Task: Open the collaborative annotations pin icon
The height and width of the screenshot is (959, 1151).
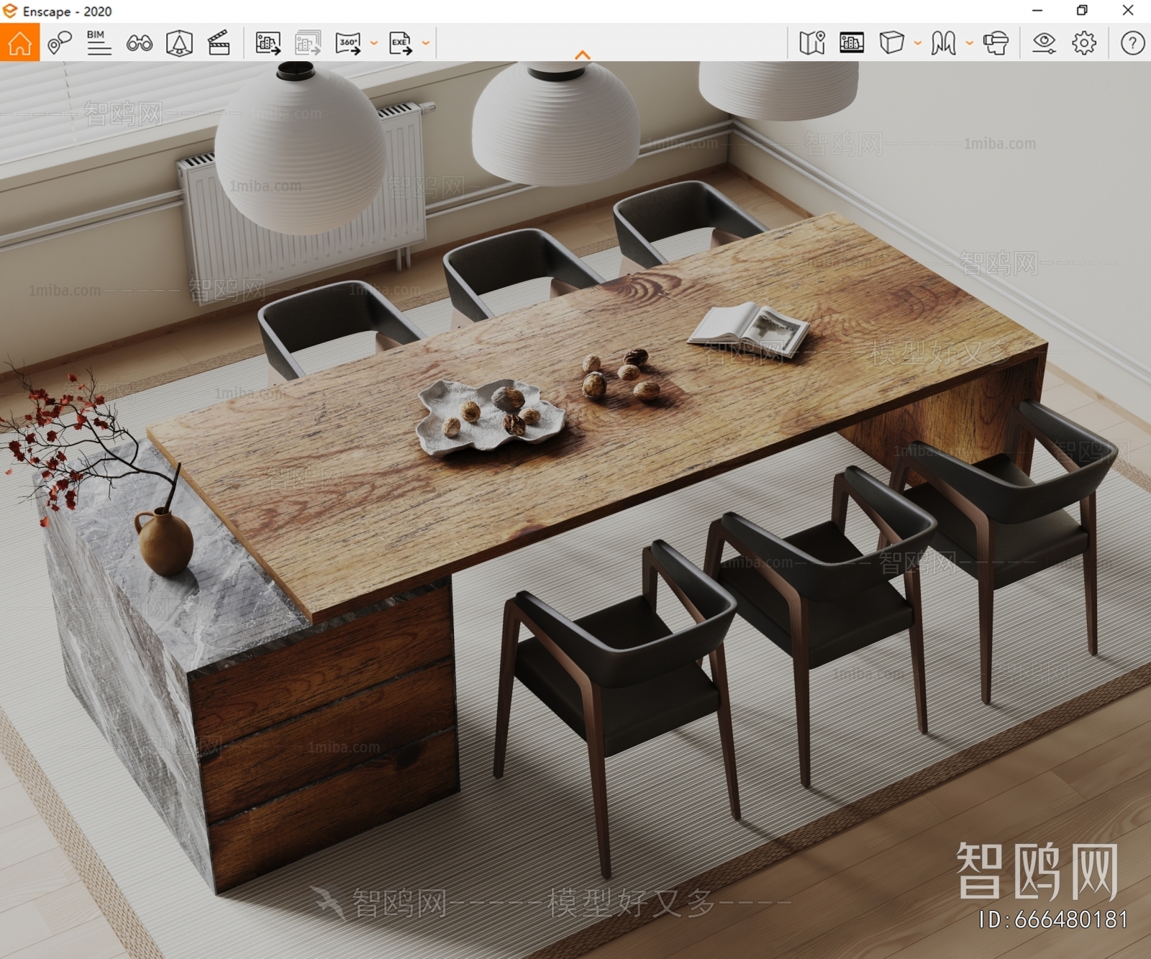Action: 60,43
